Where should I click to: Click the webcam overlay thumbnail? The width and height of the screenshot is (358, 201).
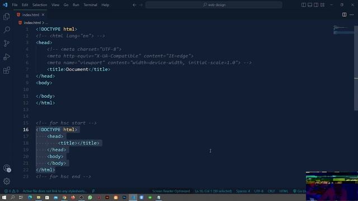[x=332, y=186]
